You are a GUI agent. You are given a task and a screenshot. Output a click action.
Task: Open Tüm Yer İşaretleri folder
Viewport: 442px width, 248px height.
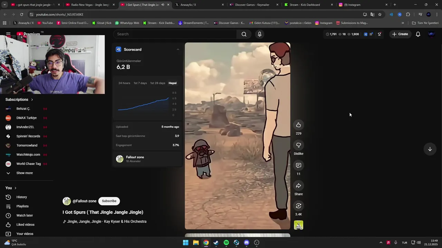coord(425,23)
